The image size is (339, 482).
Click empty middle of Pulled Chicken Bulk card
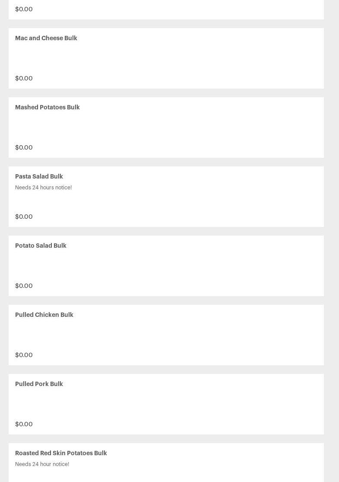coord(166,335)
